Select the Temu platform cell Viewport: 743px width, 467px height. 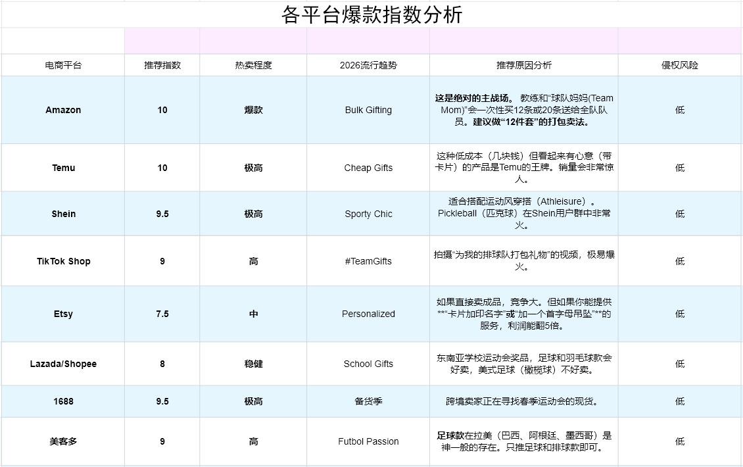(x=63, y=168)
